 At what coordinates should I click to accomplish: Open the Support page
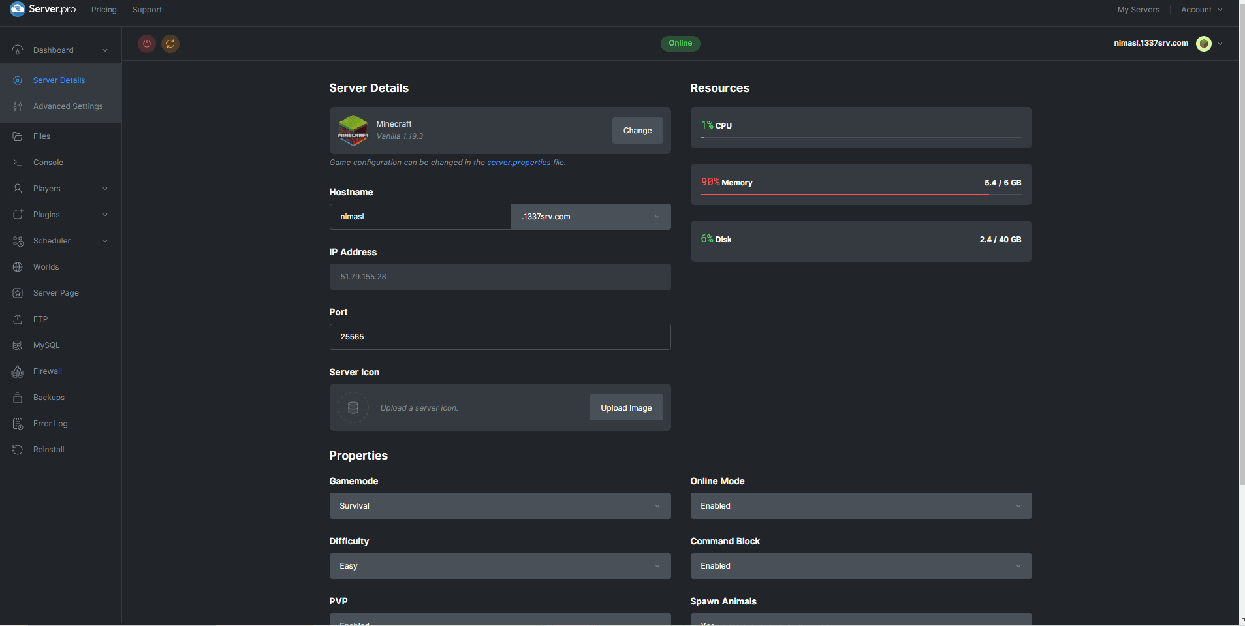click(x=147, y=10)
